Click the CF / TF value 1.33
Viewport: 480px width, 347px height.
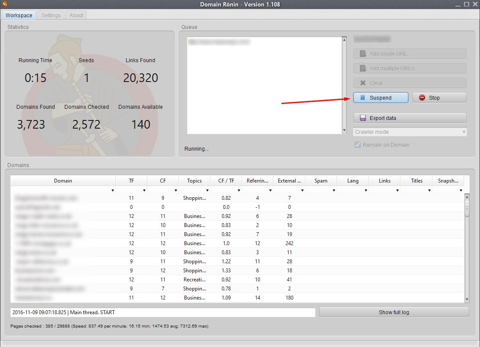[226, 270]
